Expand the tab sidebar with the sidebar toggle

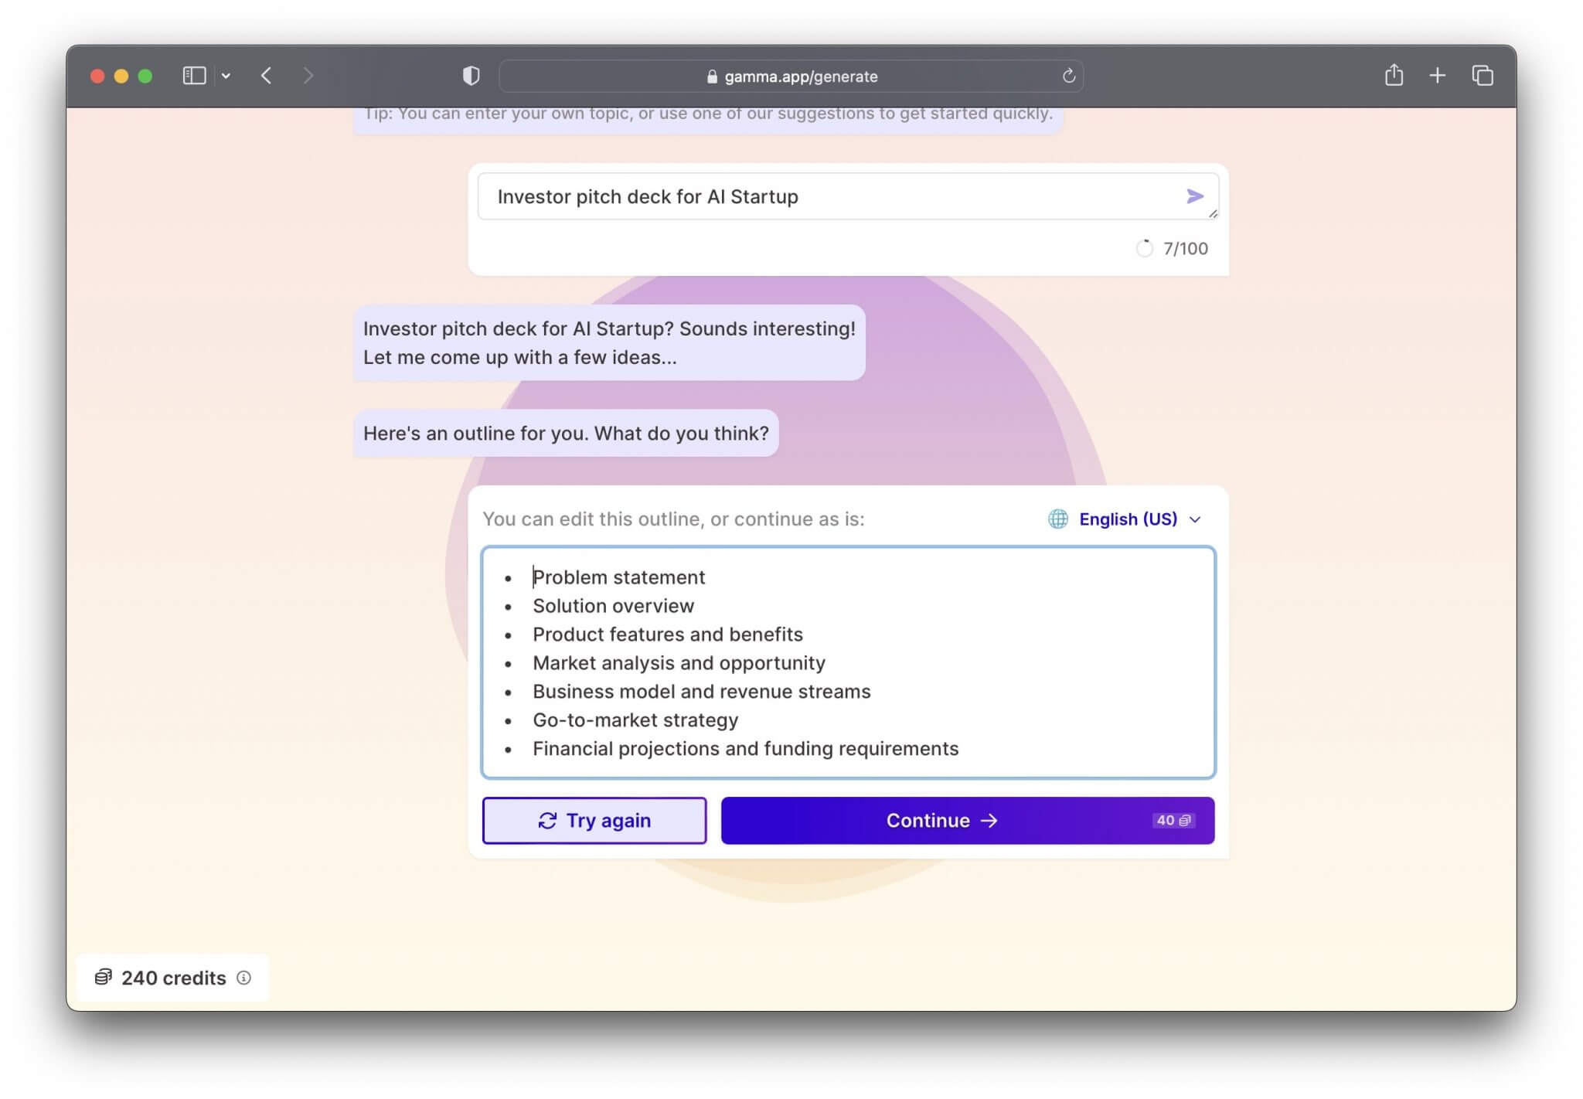tap(194, 75)
